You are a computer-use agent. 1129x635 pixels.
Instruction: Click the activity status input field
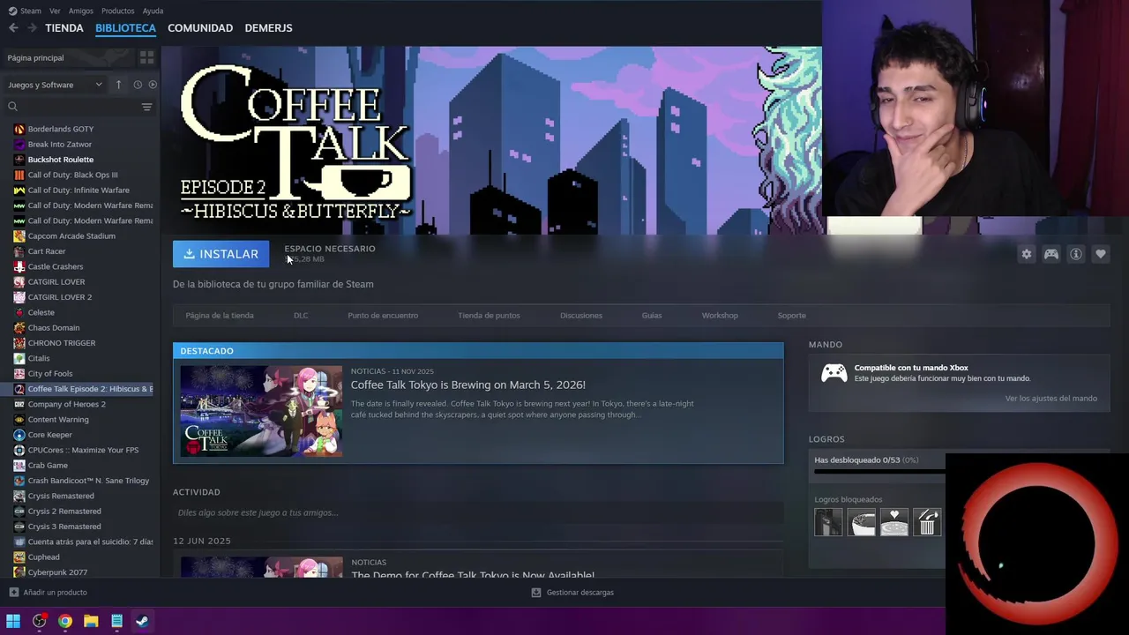click(478, 512)
